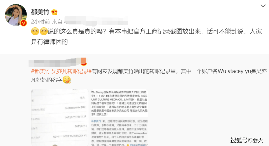269x146 pixels.
Task: Click the watermelon-eating emoji in repost
Action: click(67, 80)
